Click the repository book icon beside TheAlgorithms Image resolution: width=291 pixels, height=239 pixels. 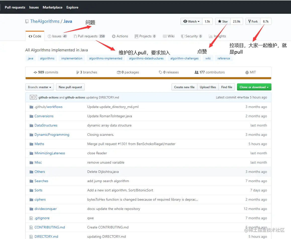point(27,22)
